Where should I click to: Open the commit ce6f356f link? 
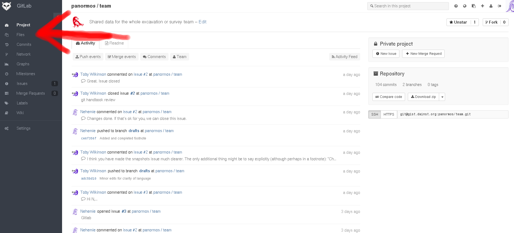click(88, 138)
